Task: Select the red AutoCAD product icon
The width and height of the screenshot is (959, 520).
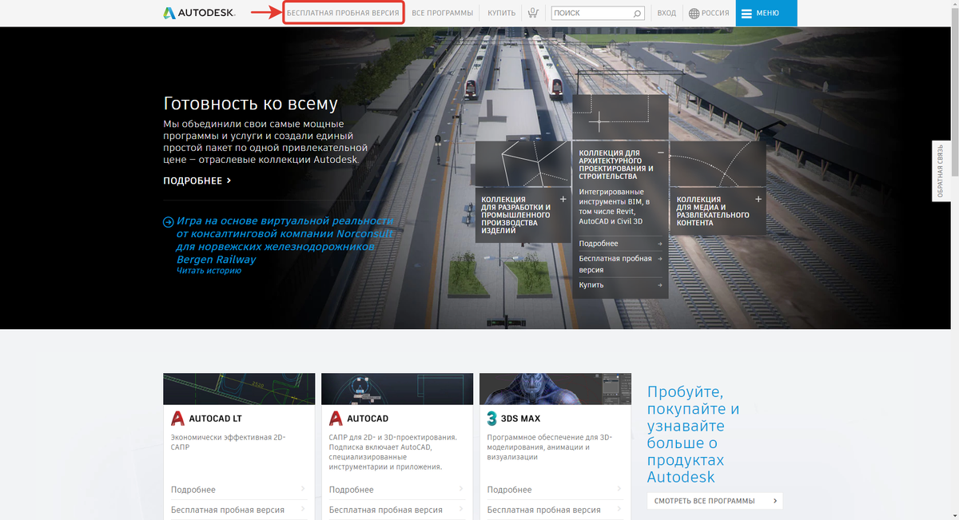Action: (335, 418)
